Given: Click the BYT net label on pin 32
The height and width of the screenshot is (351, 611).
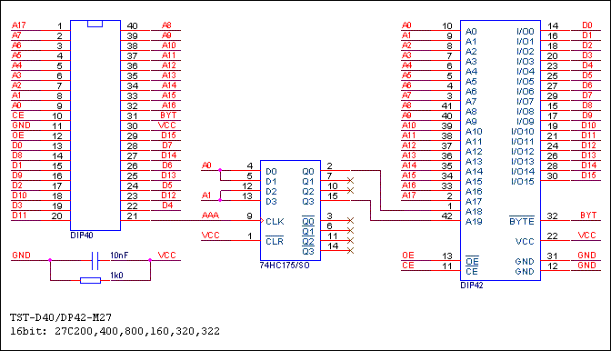Looking at the screenshot, I should [588, 216].
